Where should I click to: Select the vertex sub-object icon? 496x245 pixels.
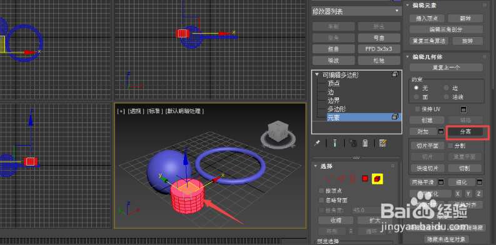329,179
